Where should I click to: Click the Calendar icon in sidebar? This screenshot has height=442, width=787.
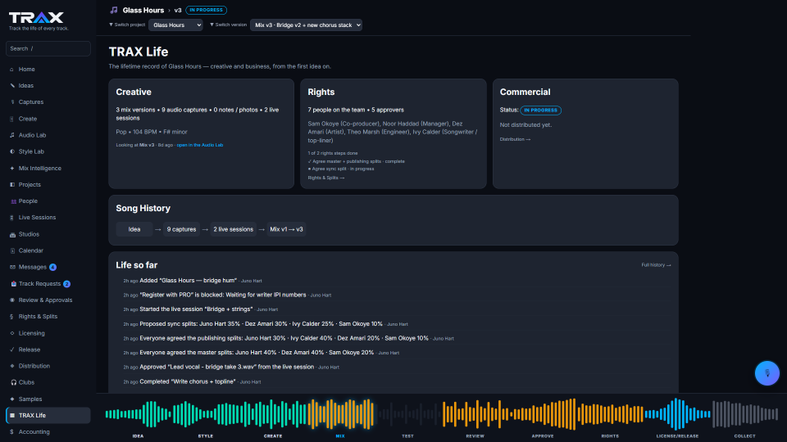click(12, 250)
